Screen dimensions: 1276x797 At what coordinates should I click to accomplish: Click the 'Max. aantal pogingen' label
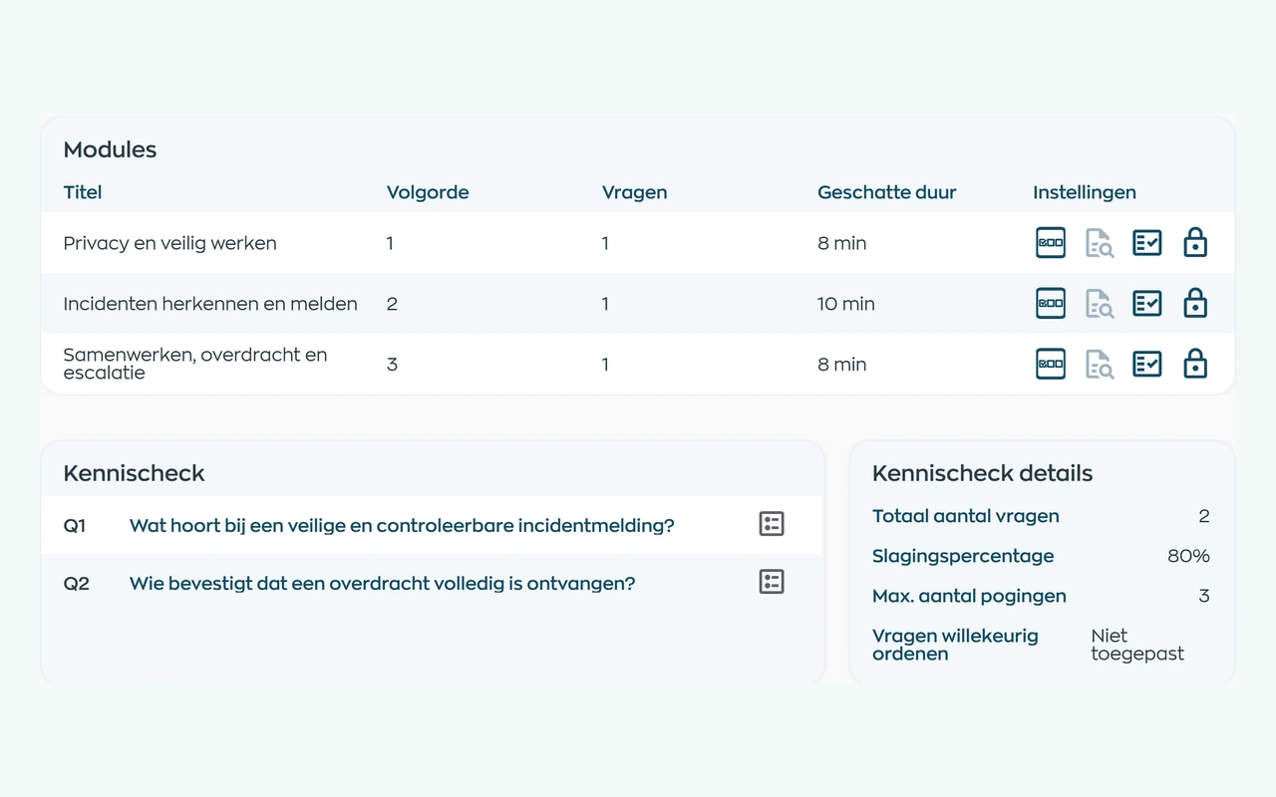coord(969,596)
